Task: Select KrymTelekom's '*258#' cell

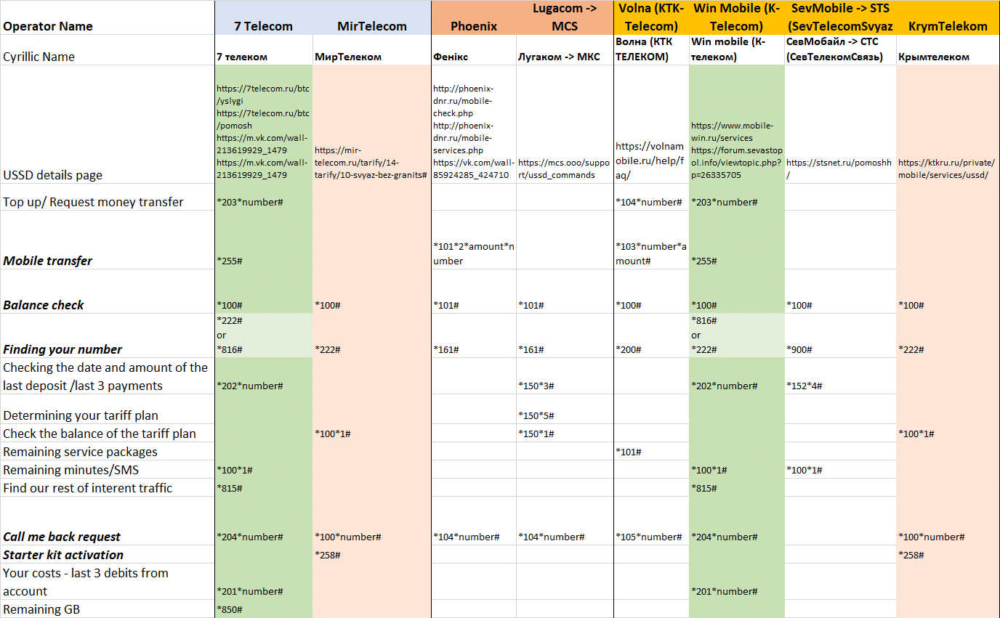Action: (948, 555)
